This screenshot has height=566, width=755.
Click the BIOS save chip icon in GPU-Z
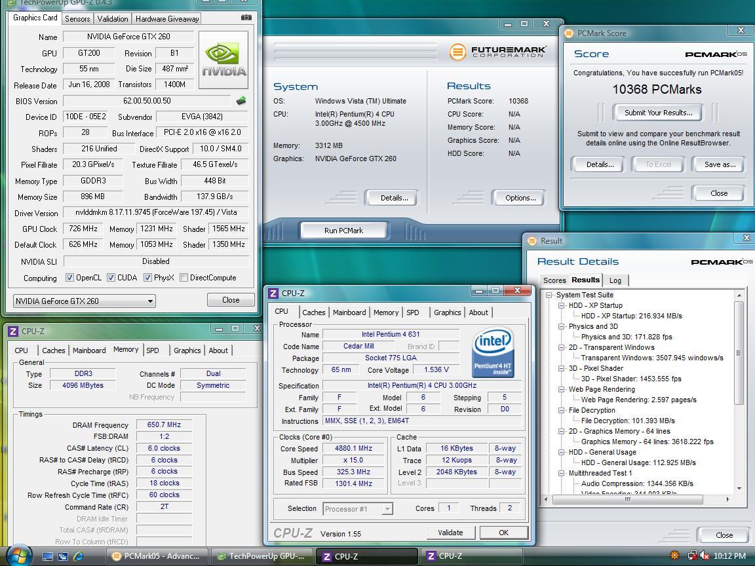pyautogui.click(x=241, y=101)
